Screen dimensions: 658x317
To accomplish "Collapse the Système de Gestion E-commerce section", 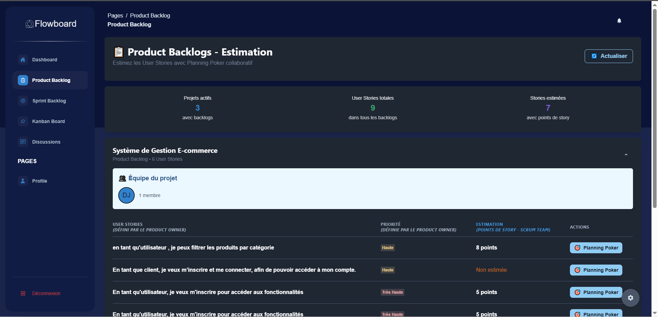I will point(626,155).
